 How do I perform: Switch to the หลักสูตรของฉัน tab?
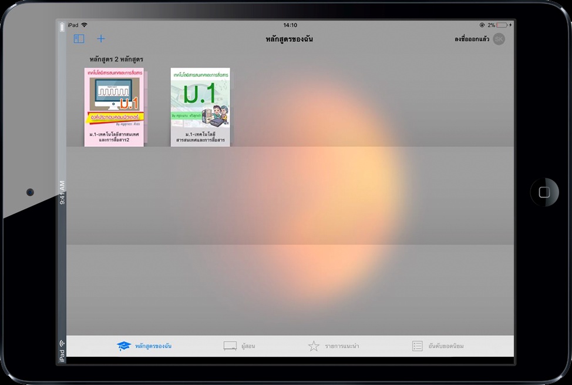144,346
